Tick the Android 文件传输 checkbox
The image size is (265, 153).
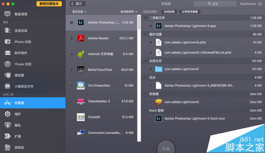click(x=72, y=54)
